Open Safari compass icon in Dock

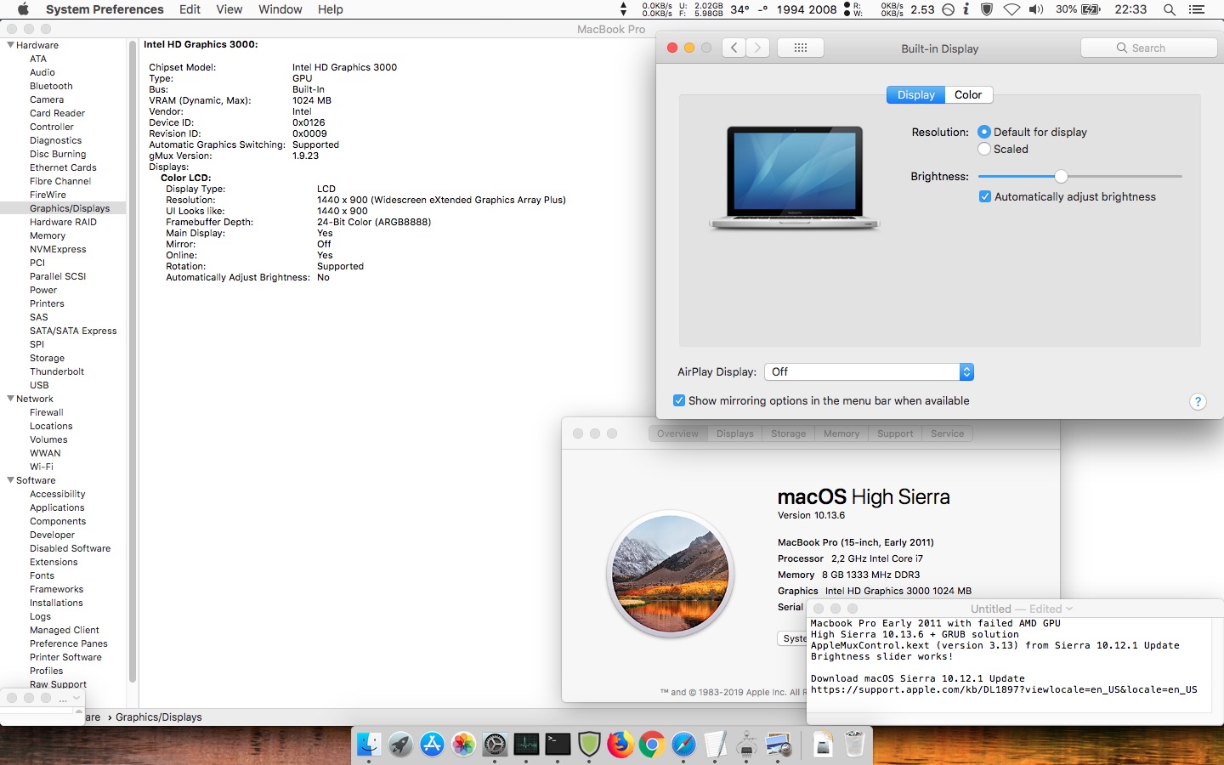(x=683, y=745)
